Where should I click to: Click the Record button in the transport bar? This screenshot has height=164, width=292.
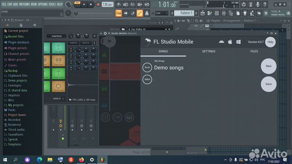(x=98, y=4)
